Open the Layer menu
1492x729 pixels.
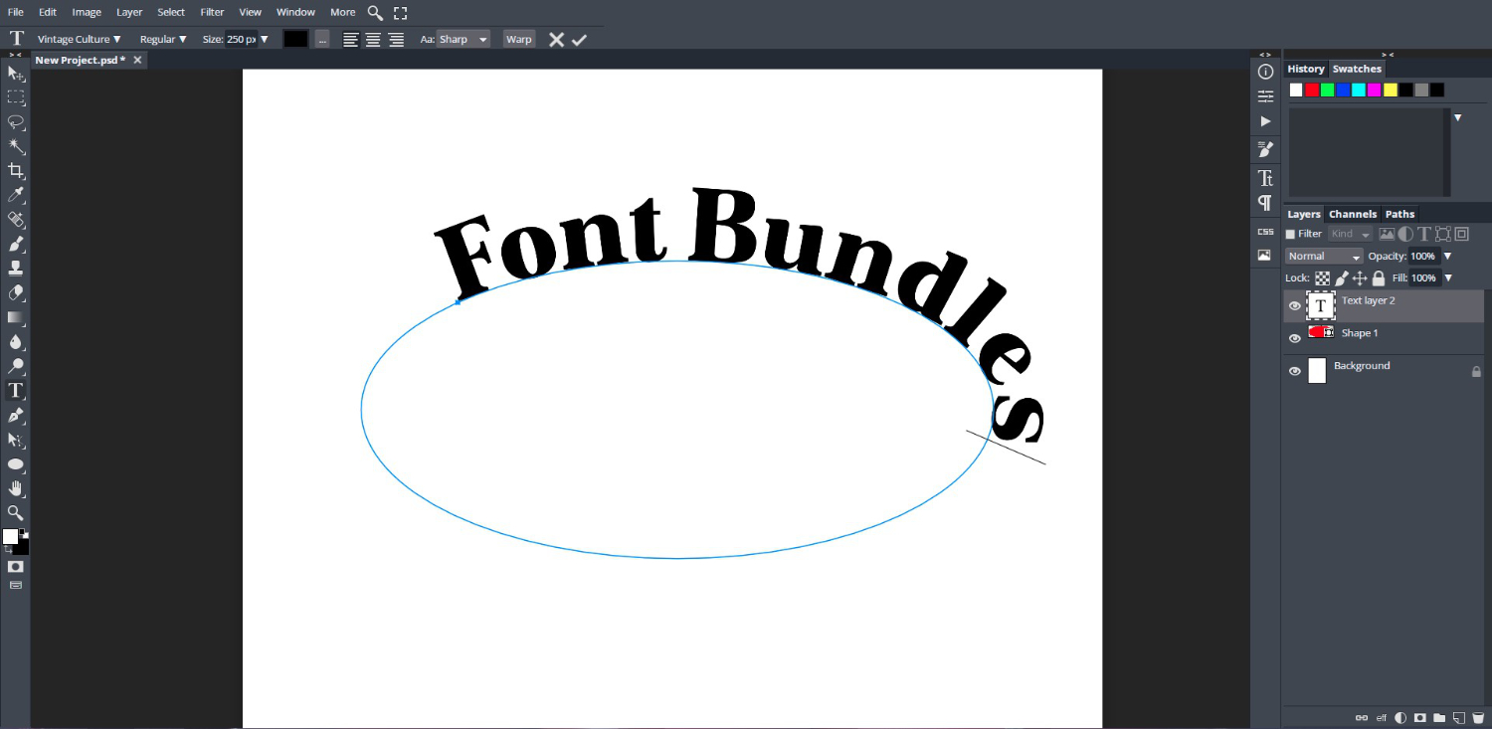point(129,13)
